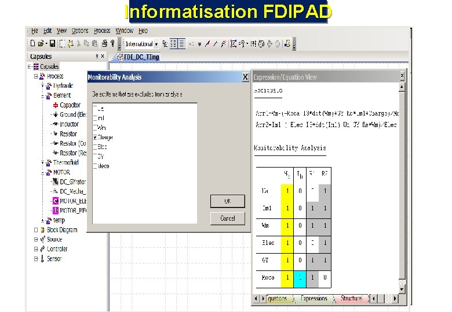Open the Window menu
The image size is (452, 312).
tap(124, 31)
